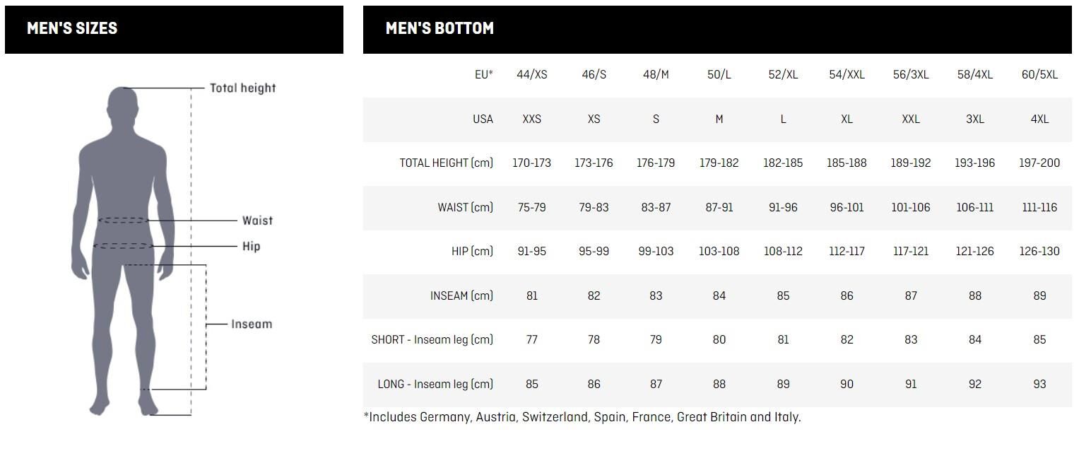The image size is (1079, 463).
Task: Click the EU* row label
Action: tap(483, 75)
